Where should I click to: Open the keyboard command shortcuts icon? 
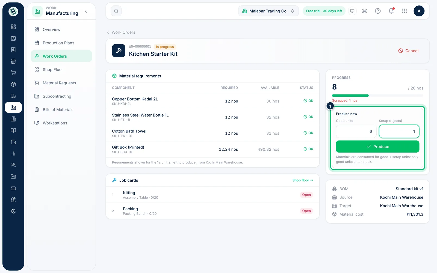coord(364,11)
